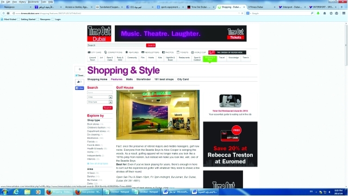Screen dimensions: 348x196
Task: Open the Google search engine dropdown
Action: click(x=248, y=13)
